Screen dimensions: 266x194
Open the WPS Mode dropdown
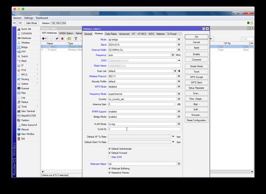[179, 87]
